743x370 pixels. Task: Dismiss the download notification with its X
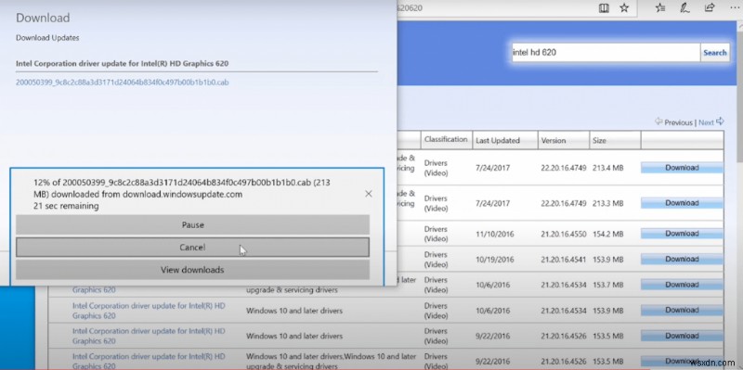[368, 194]
